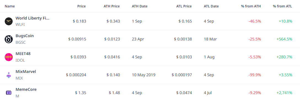The width and height of the screenshot is (300, 101).
Task: Open the BugsCoin coin page link
Action: (x=25, y=36)
